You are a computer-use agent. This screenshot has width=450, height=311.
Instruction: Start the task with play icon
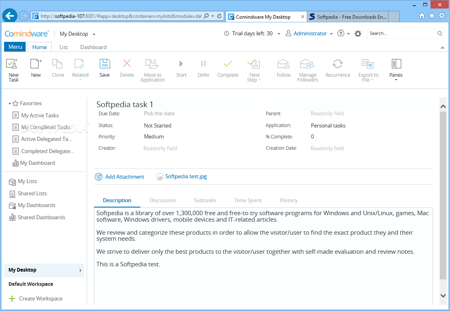pos(181,68)
